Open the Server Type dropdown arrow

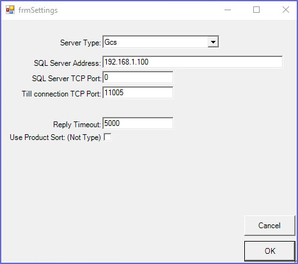pyautogui.click(x=213, y=42)
